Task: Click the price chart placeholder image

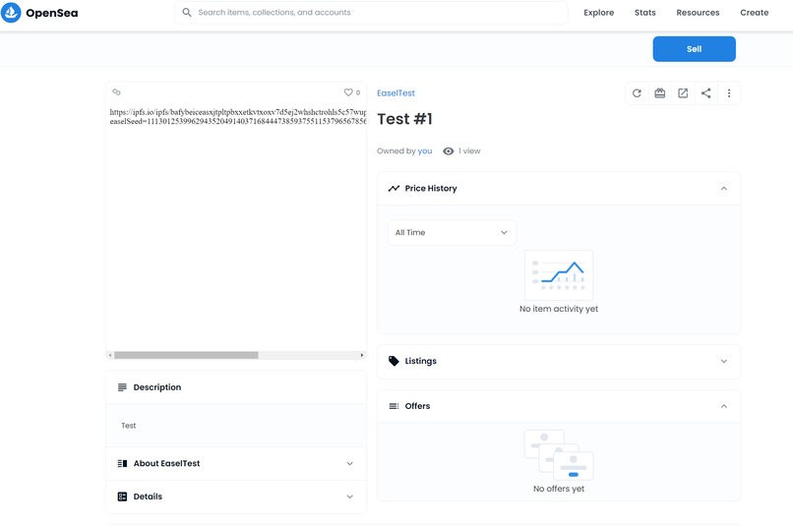Action: point(558,275)
